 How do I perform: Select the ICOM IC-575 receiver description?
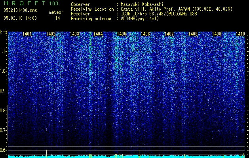pos(159,14)
